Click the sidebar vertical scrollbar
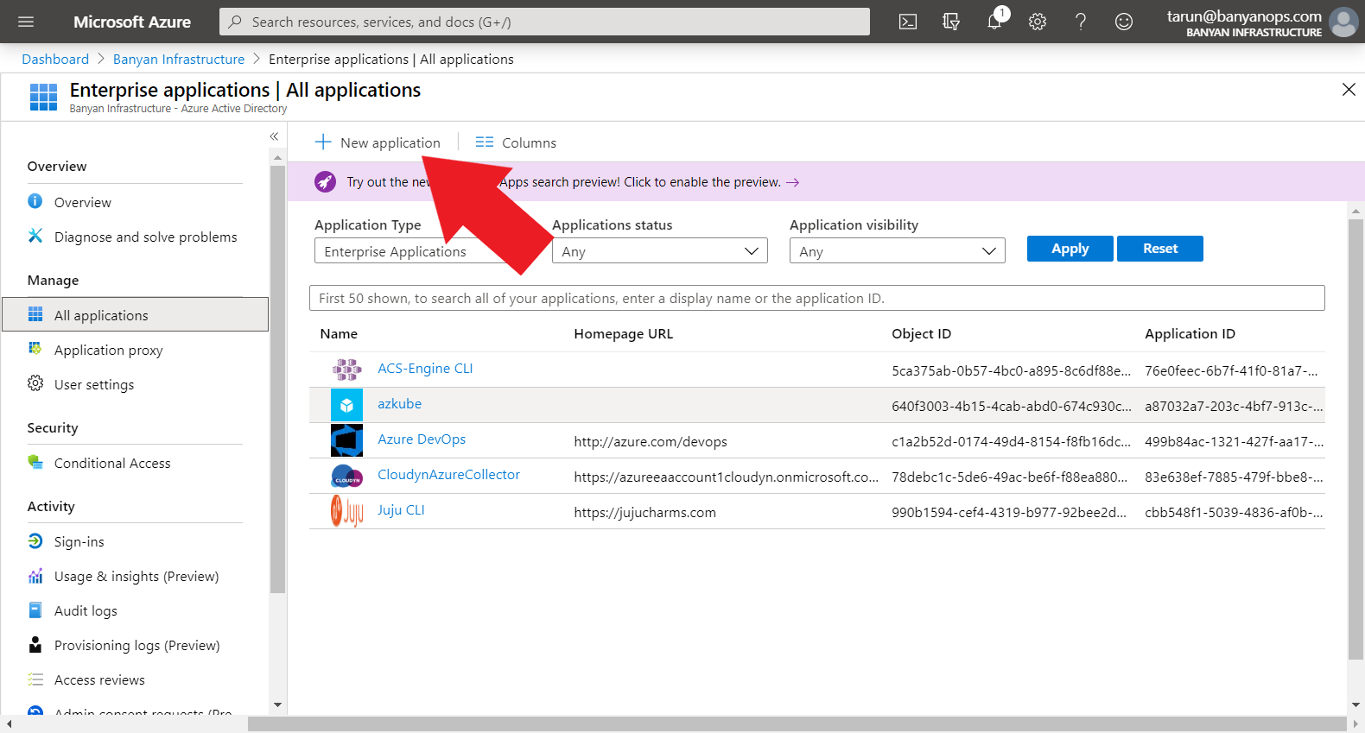Screen dimensions: 1365x733 pos(277,379)
